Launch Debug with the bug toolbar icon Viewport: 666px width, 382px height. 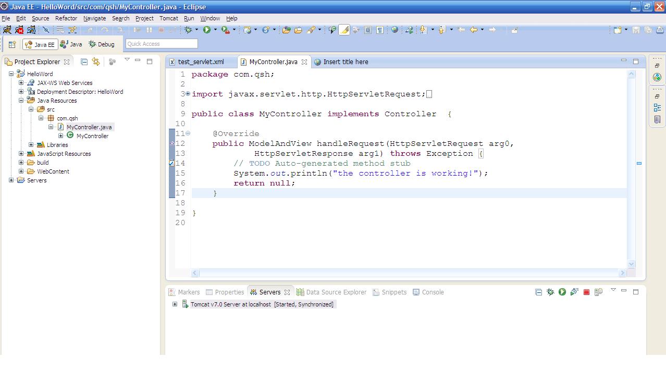[x=188, y=30]
